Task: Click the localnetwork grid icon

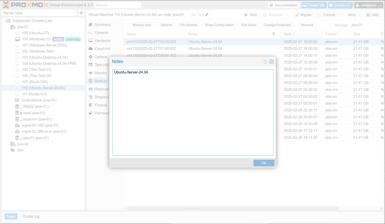Action: 17,100
